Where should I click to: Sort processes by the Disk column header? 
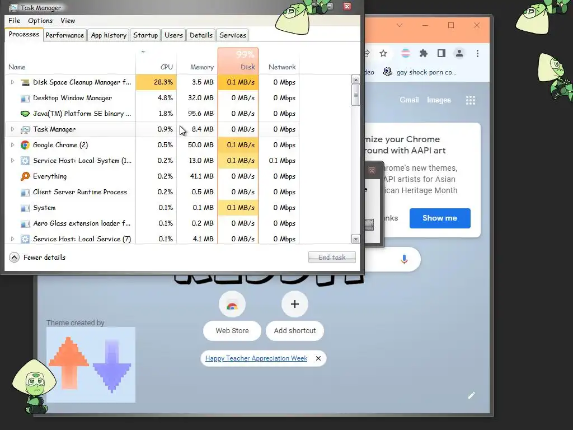point(238,60)
